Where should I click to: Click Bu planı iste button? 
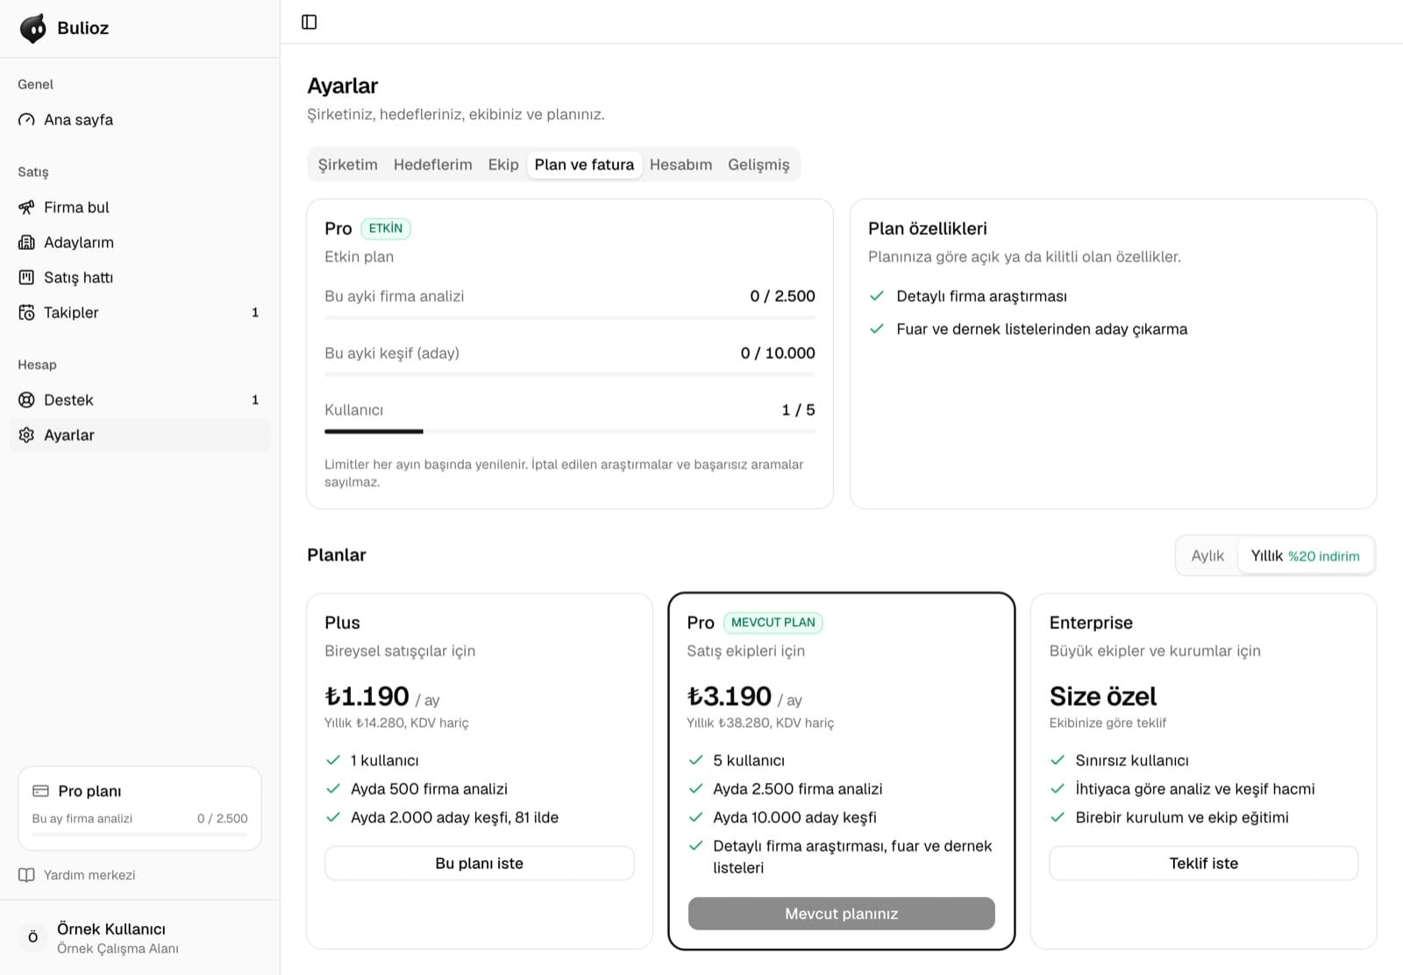point(479,864)
